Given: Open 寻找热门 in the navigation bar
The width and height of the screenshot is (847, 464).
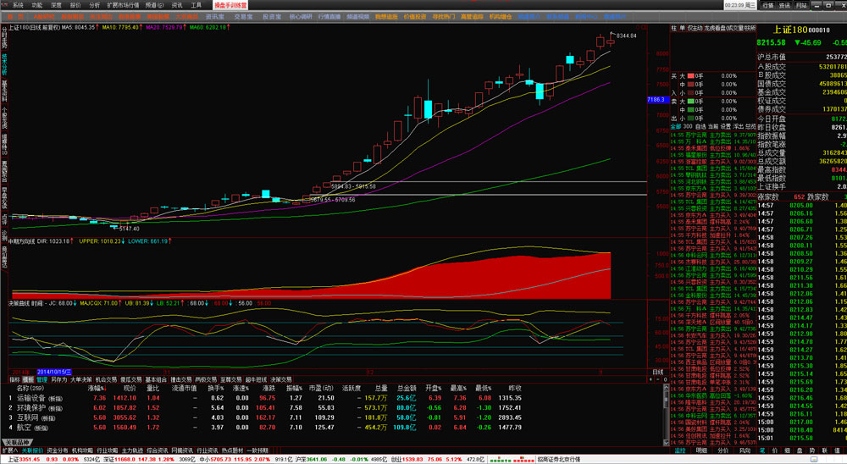Looking at the screenshot, I should click(444, 17).
